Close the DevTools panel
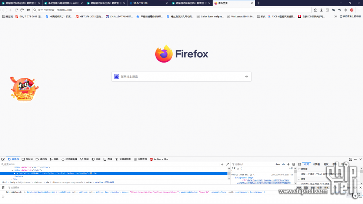363x204 pixels. [360, 159]
